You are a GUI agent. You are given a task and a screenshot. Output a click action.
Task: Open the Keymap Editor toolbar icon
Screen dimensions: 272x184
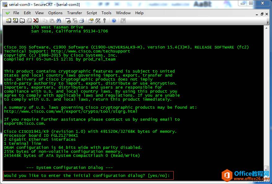tap(98, 21)
